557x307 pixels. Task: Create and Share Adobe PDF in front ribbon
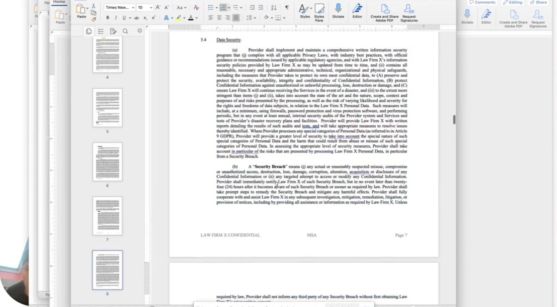[x=384, y=13]
